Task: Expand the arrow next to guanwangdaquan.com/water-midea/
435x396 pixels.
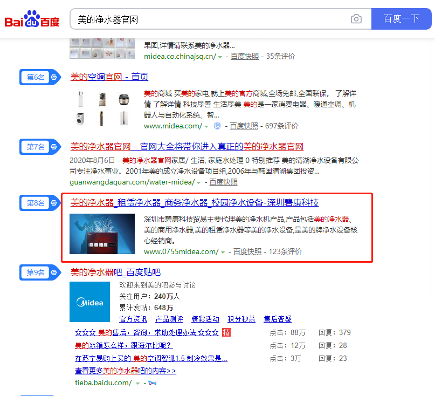Action: 199,183
